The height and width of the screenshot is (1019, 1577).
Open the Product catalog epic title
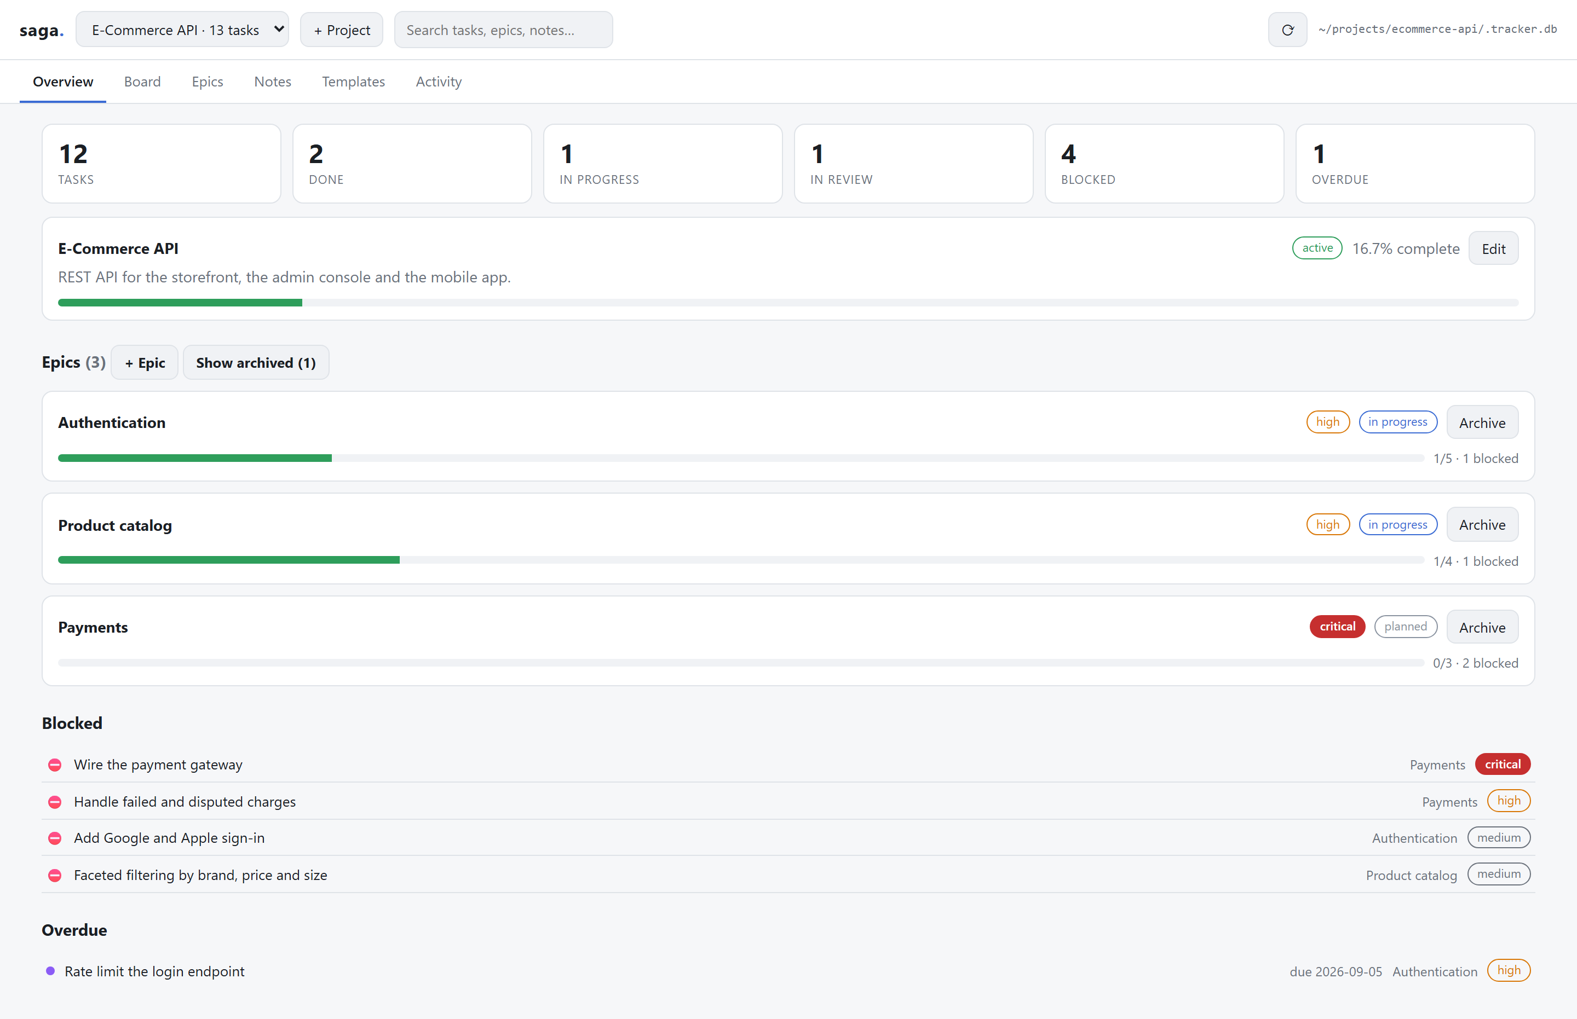[x=115, y=525]
